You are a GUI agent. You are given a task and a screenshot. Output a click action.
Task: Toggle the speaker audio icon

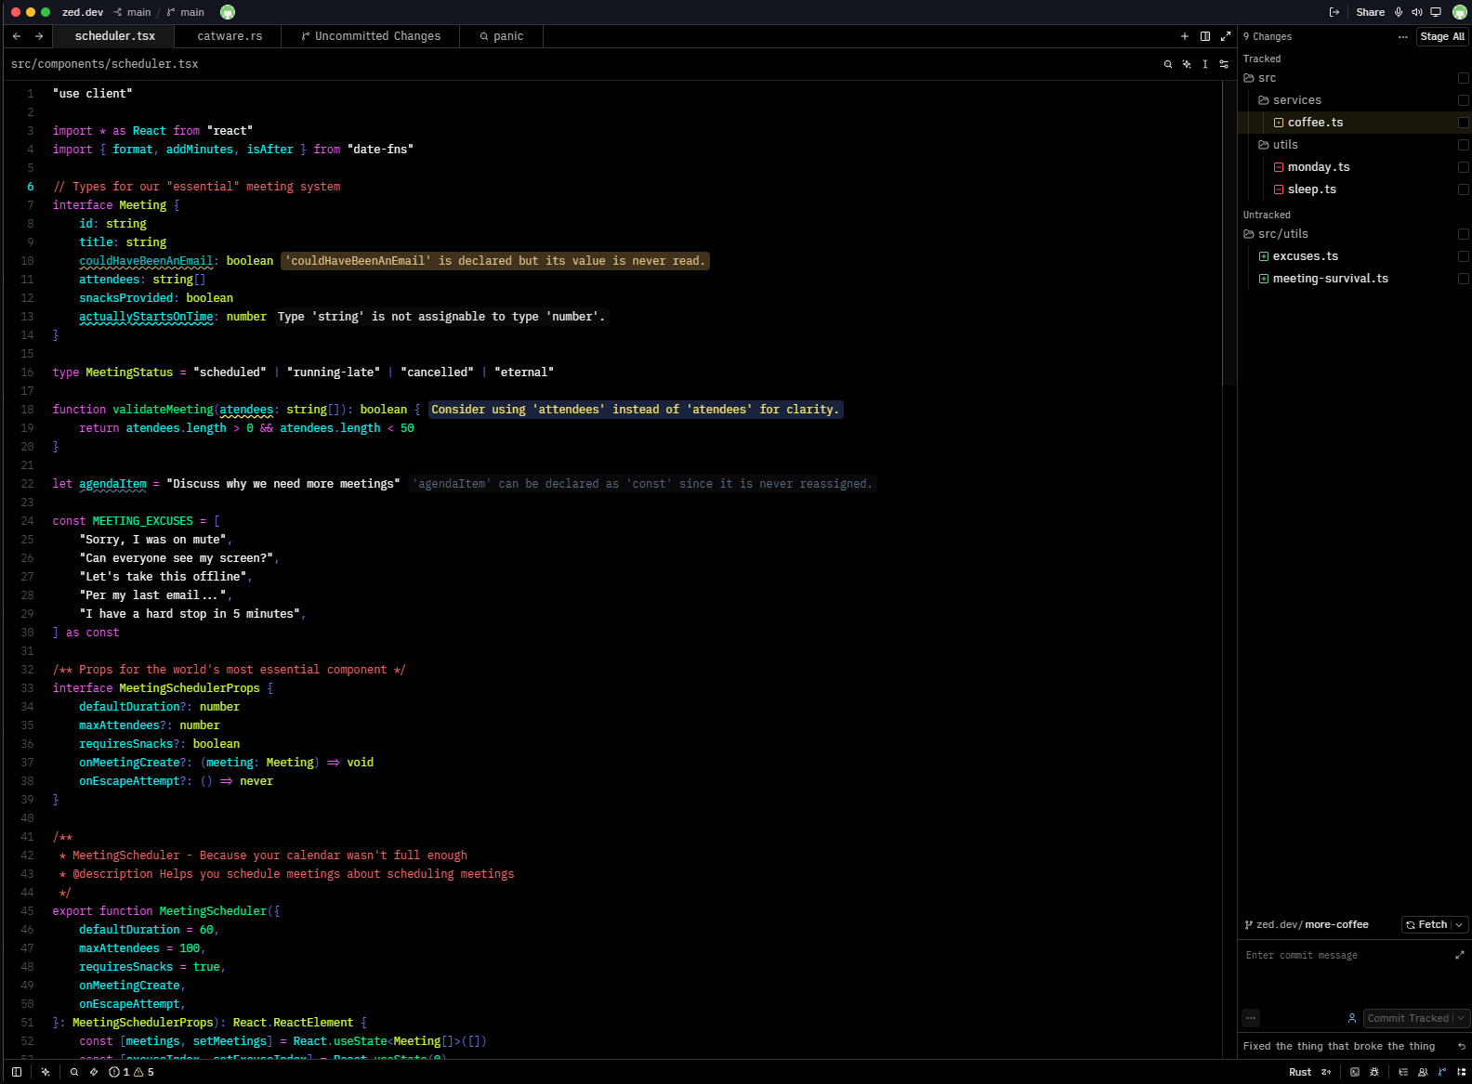point(1416,12)
